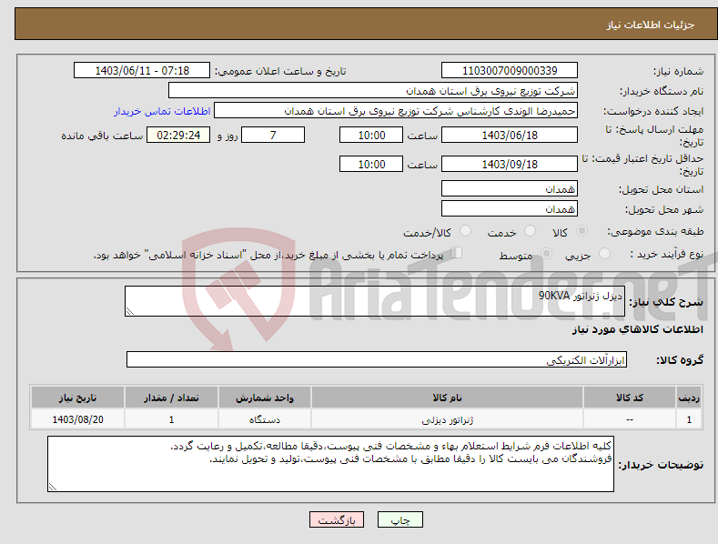The width and height of the screenshot is (718, 544).
Task: Click the table cell دستگاه
Action: pyautogui.click(x=265, y=419)
